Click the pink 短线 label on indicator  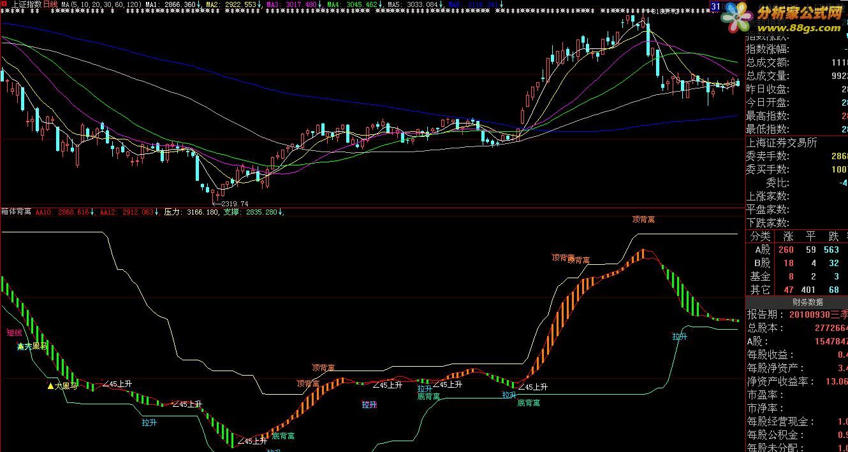click(14, 332)
